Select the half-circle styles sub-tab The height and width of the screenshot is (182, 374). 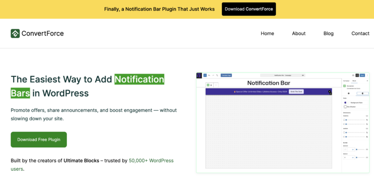[x=363, y=94]
